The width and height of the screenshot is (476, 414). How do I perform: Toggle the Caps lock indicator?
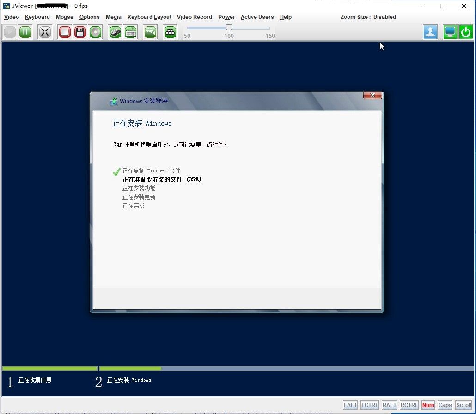445,405
